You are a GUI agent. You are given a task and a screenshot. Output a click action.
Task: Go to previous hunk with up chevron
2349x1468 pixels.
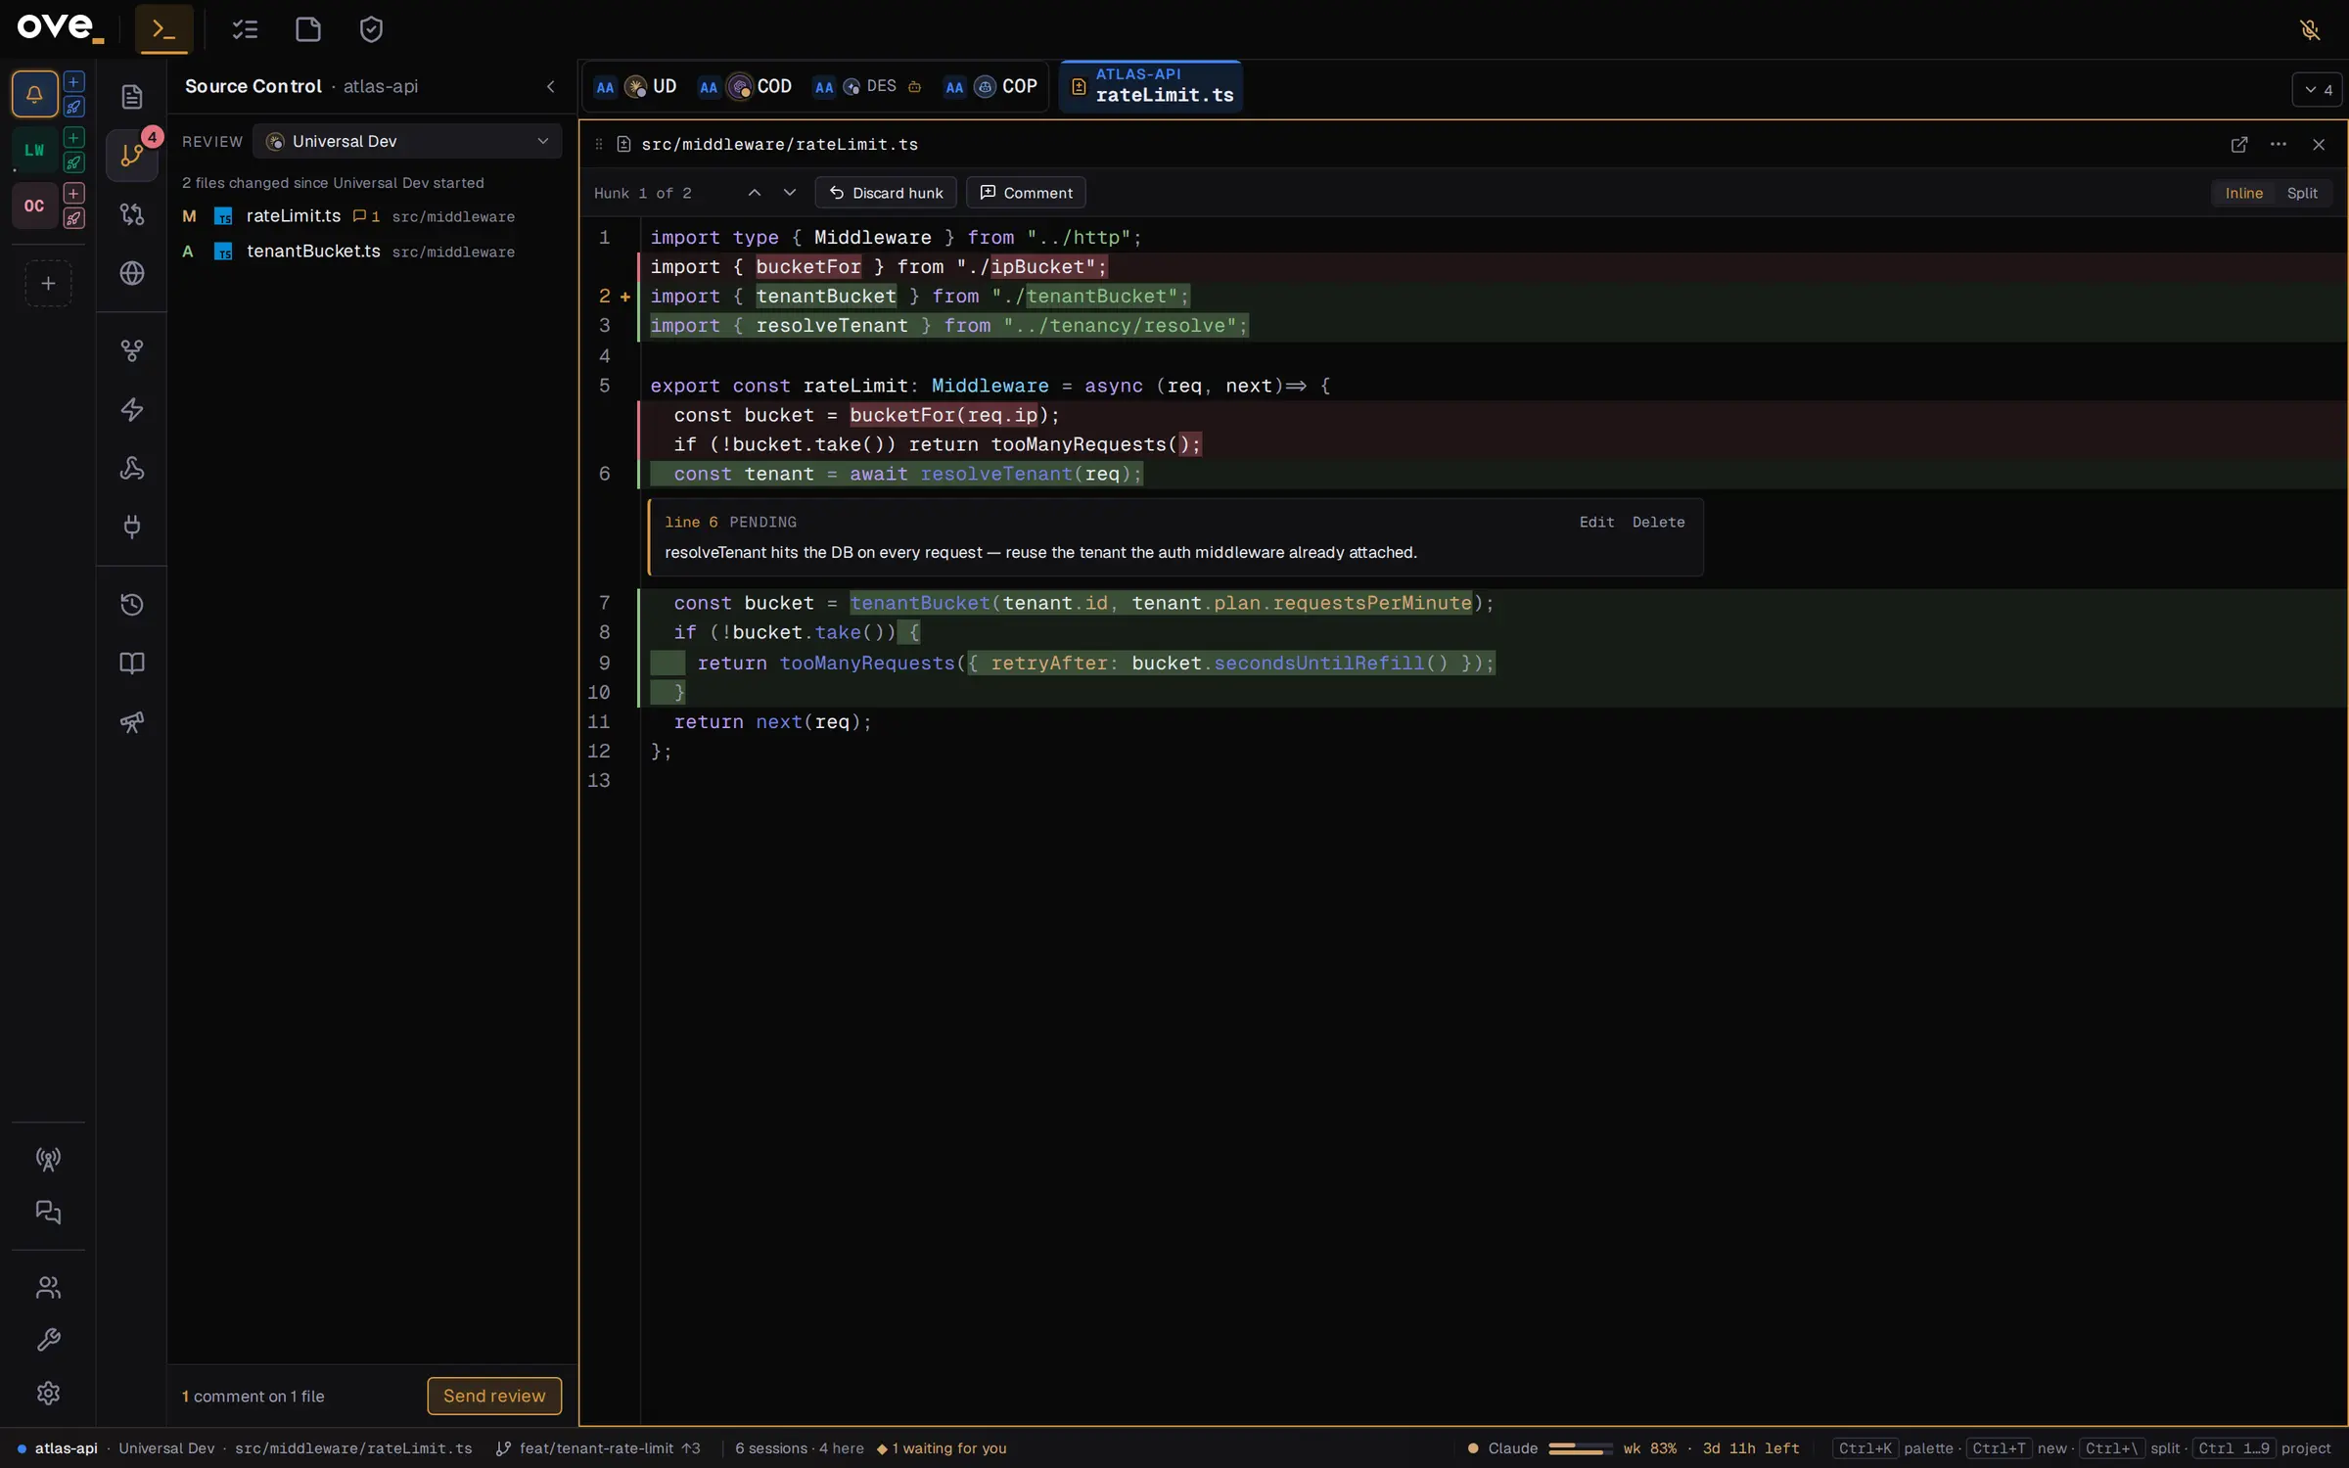click(x=755, y=193)
